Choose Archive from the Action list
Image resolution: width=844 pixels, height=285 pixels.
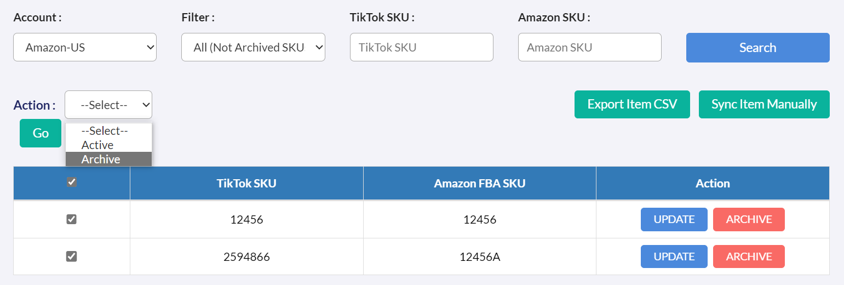pos(101,159)
